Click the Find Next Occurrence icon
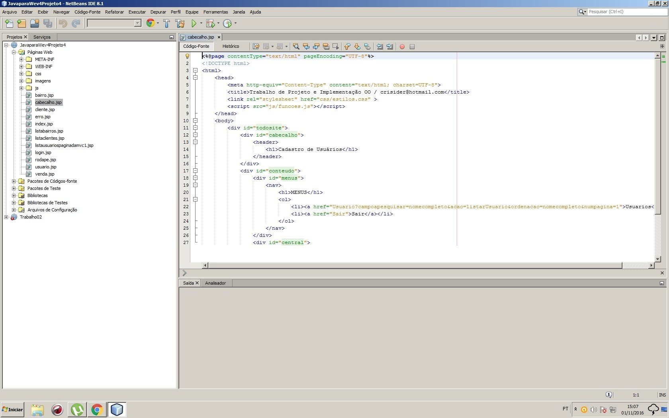Viewport: 669px width, 418px height. pyautogui.click(x=316, y=47)
